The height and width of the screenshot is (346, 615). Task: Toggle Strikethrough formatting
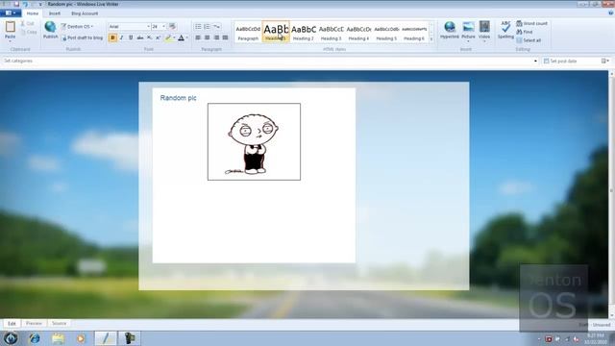tap(140, 37)
